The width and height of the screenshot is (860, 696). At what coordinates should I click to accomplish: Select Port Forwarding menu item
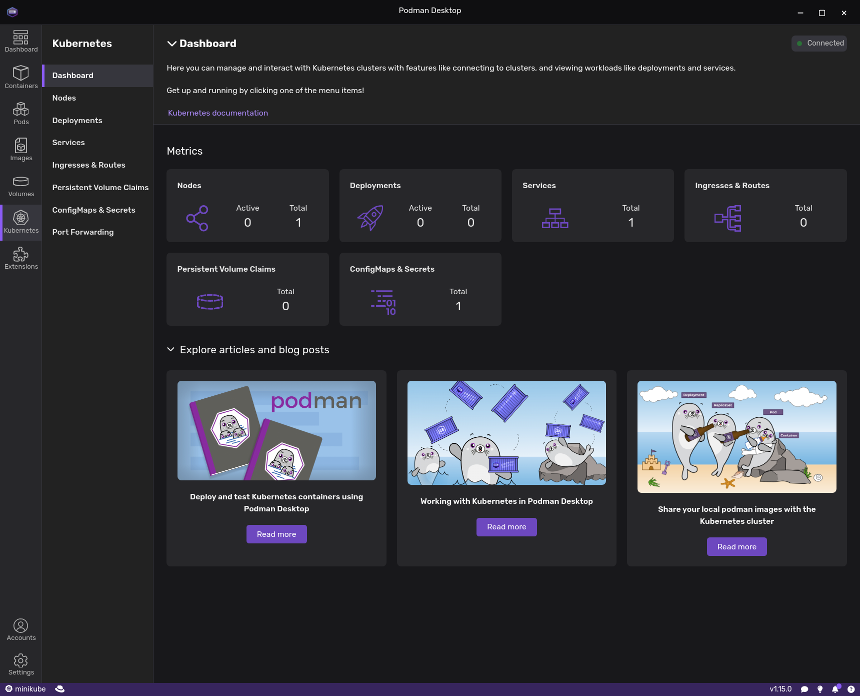[83, 232]
